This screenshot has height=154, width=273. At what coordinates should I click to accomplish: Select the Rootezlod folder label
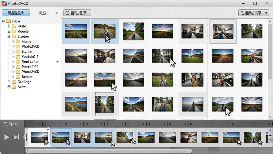pos(30,62)
